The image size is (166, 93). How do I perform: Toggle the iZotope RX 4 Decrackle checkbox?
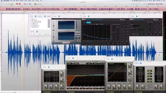tap(31, 22)
